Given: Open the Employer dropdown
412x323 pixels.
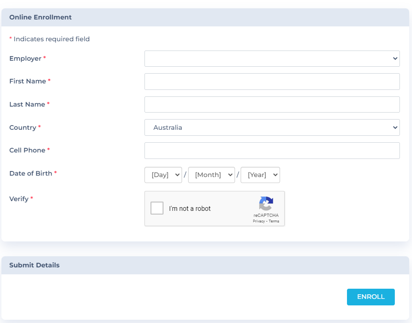Looking at the screenshot, I should pyautogui.click(x=272, y=58).
